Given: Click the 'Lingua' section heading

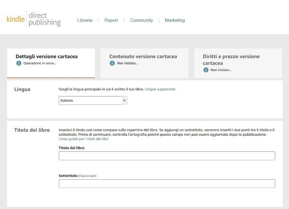Looking at the screenshot, I should (22, 89).
